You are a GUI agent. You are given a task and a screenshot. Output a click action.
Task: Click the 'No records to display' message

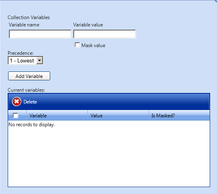(x=32, y=125)
